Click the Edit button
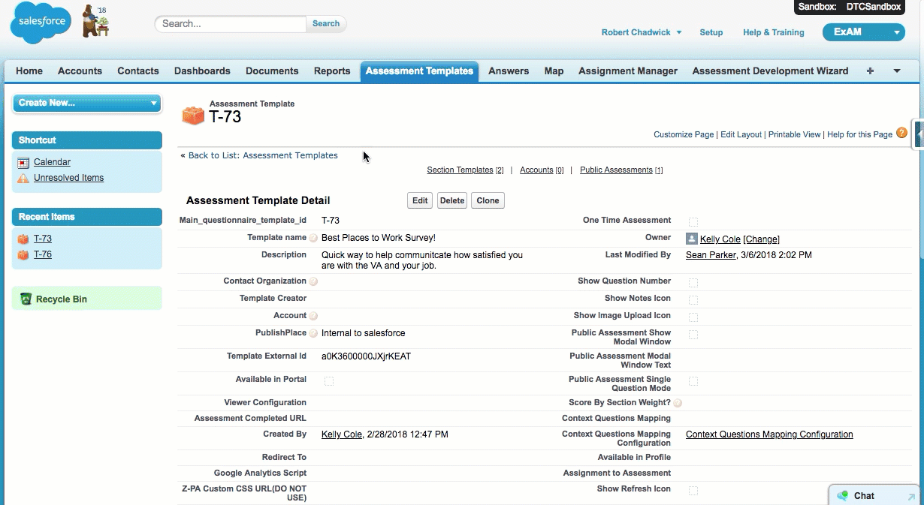This screenshot has height=505, width=924. tap(420, 200)
